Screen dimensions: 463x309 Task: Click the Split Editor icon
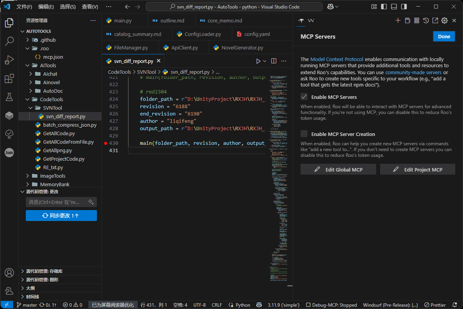tap(274, 61)
